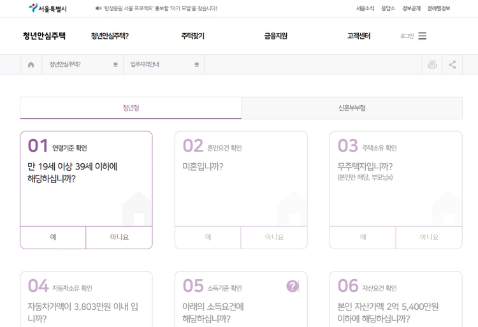Click the 미혼입니까? question text
The image size is (478, 327).
coord(203,166)
